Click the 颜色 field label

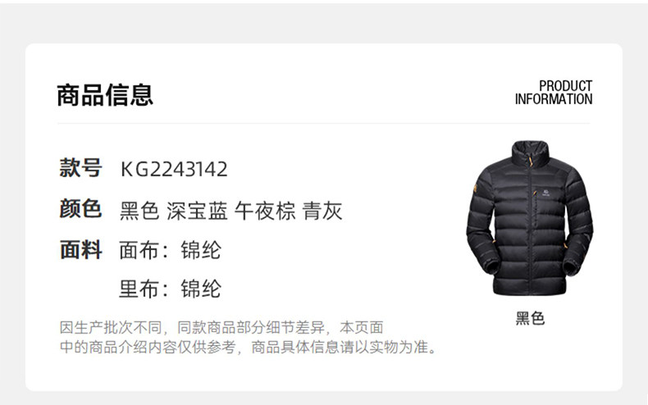point(80,208)
